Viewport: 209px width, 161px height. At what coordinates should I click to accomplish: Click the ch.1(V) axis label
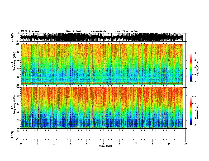point(12,37)
